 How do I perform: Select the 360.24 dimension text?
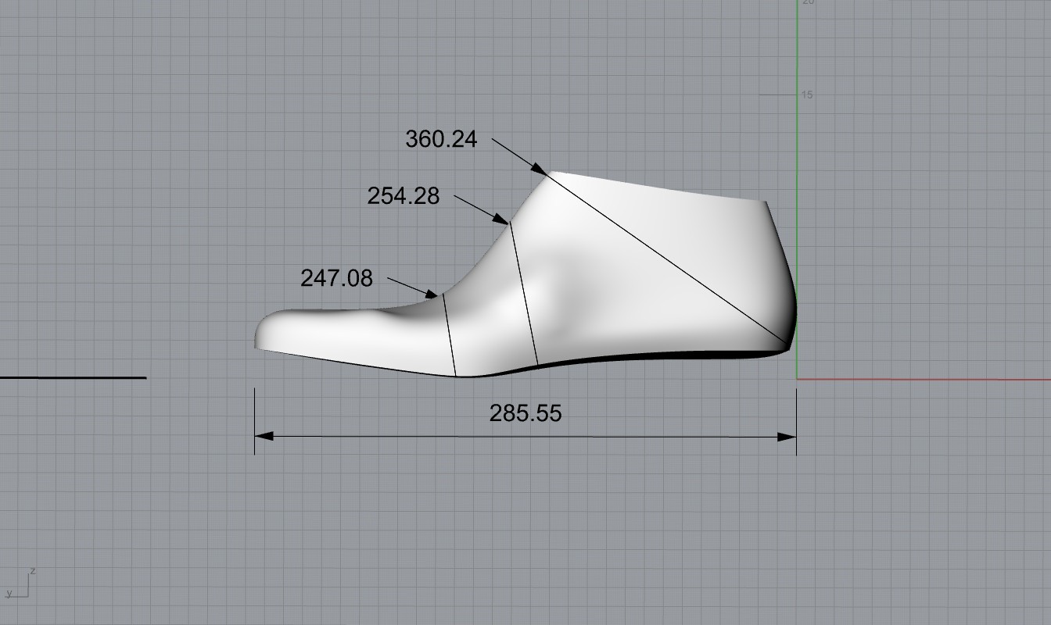coord(441,139)
